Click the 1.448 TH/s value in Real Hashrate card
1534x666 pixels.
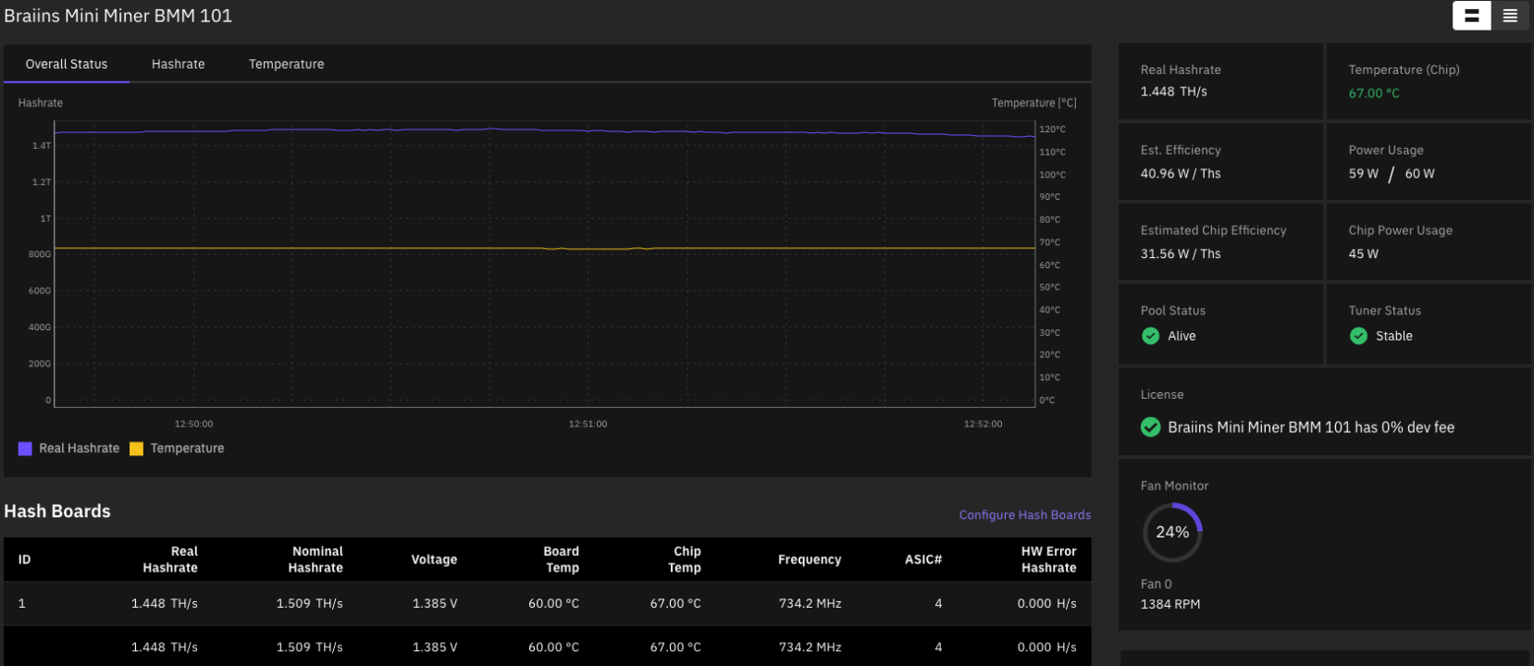tap(1173, 92)
